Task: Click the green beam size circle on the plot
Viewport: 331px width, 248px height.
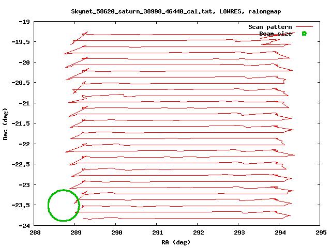Action: 63,205
